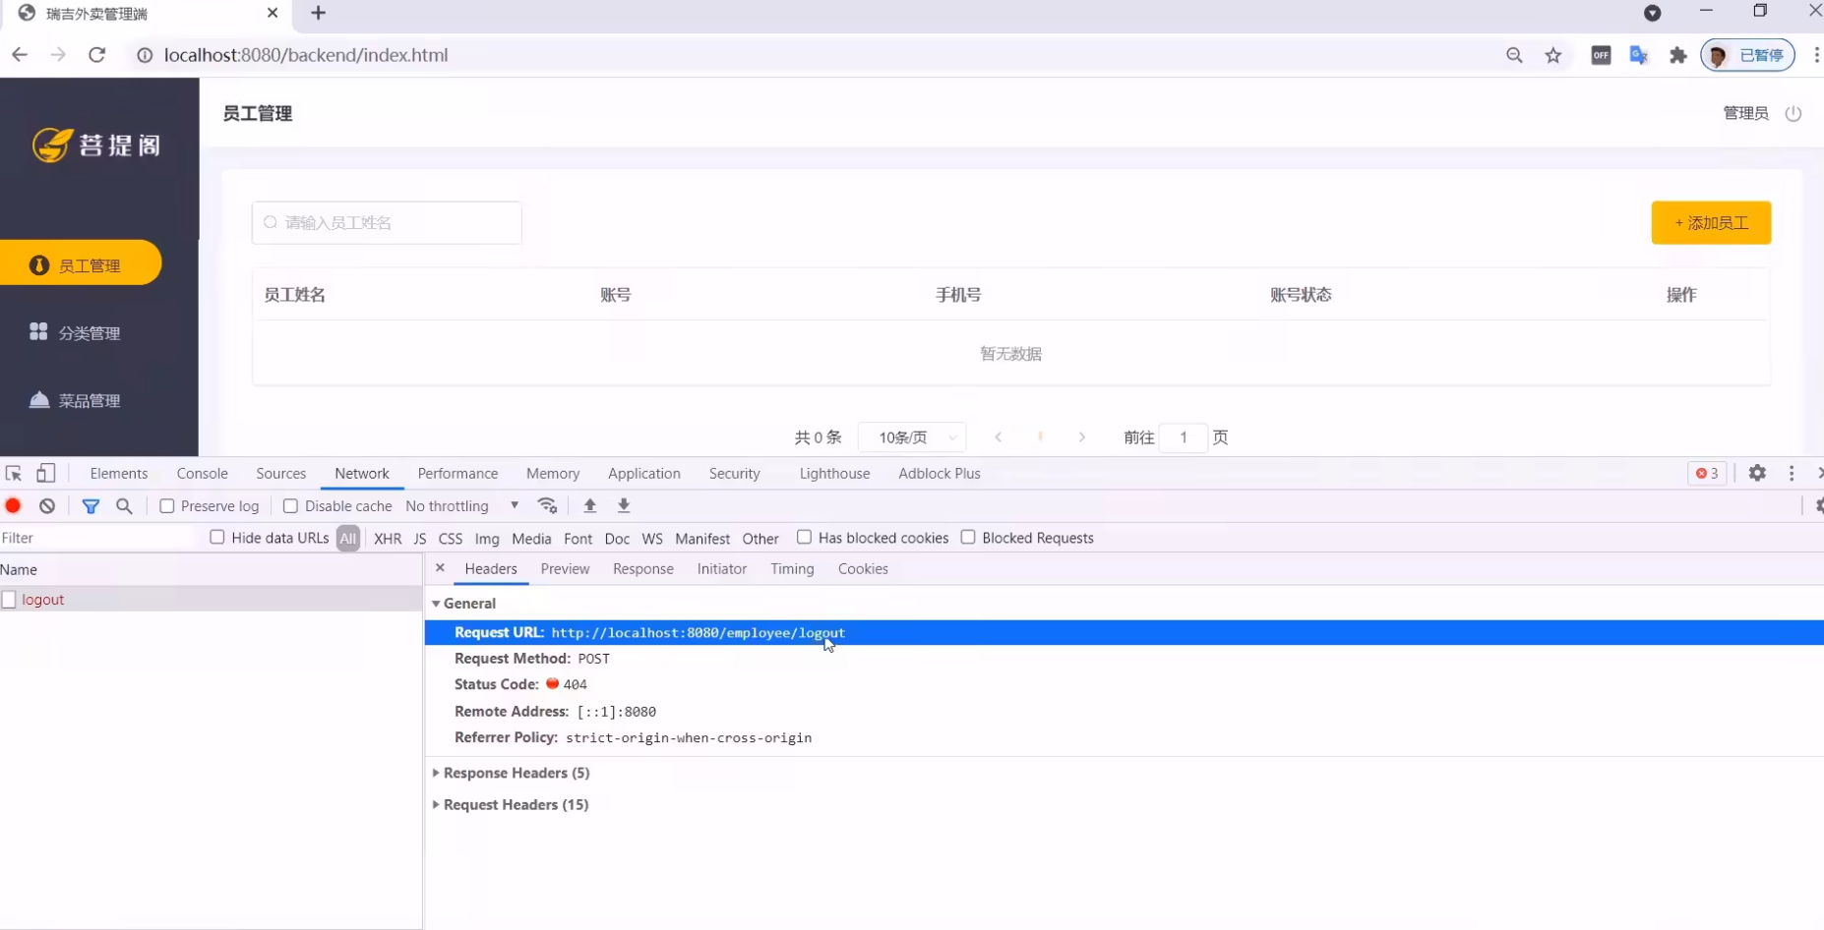Image resolution: width=1824 pixels, height=930 pixels.
Task: Clear the network log icon
Action: pyautogui.click(x=47, y=505)
